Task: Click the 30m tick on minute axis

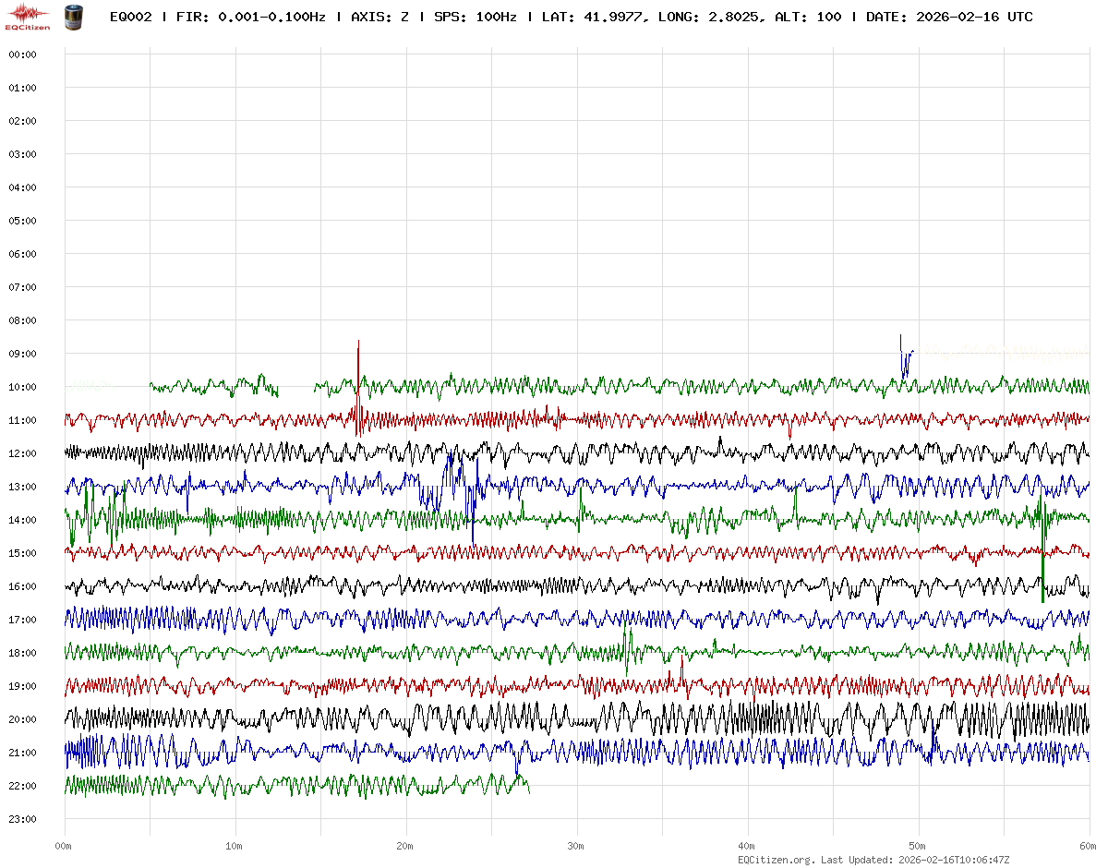Action: pos(576,846)
